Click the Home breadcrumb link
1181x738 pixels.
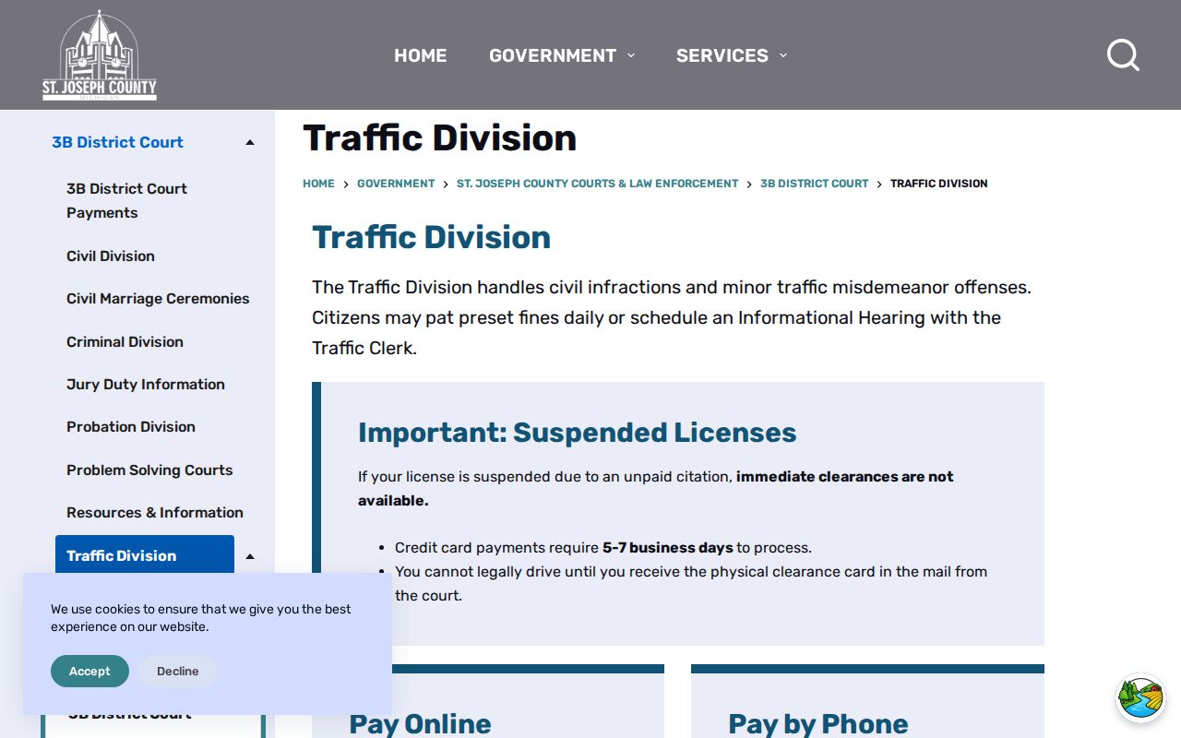pyautogui.click(x=318, y=184)
